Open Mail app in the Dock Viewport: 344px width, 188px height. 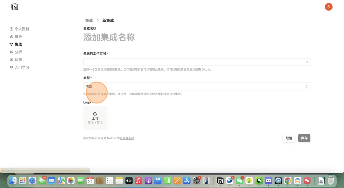(x=52, y=181)
